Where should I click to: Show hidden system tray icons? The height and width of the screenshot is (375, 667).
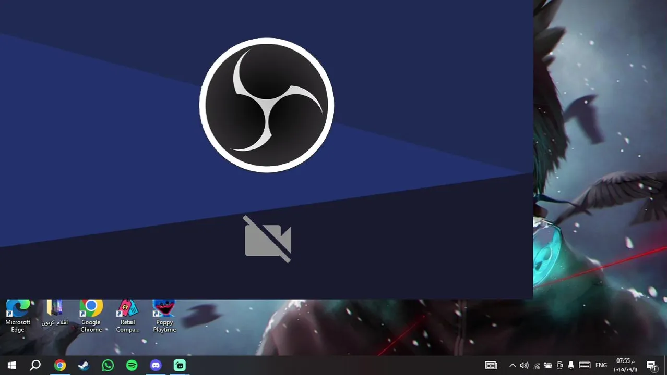click(x=513, y=365)
